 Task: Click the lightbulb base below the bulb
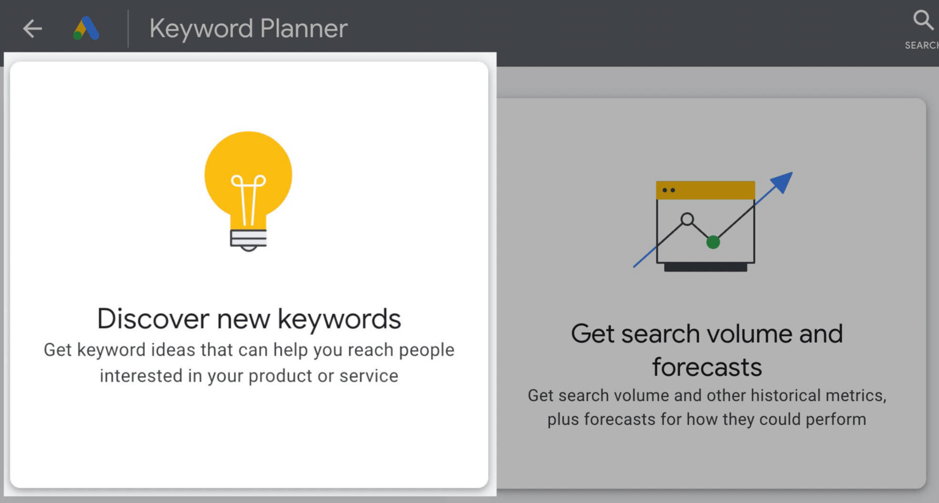(248, 240)
